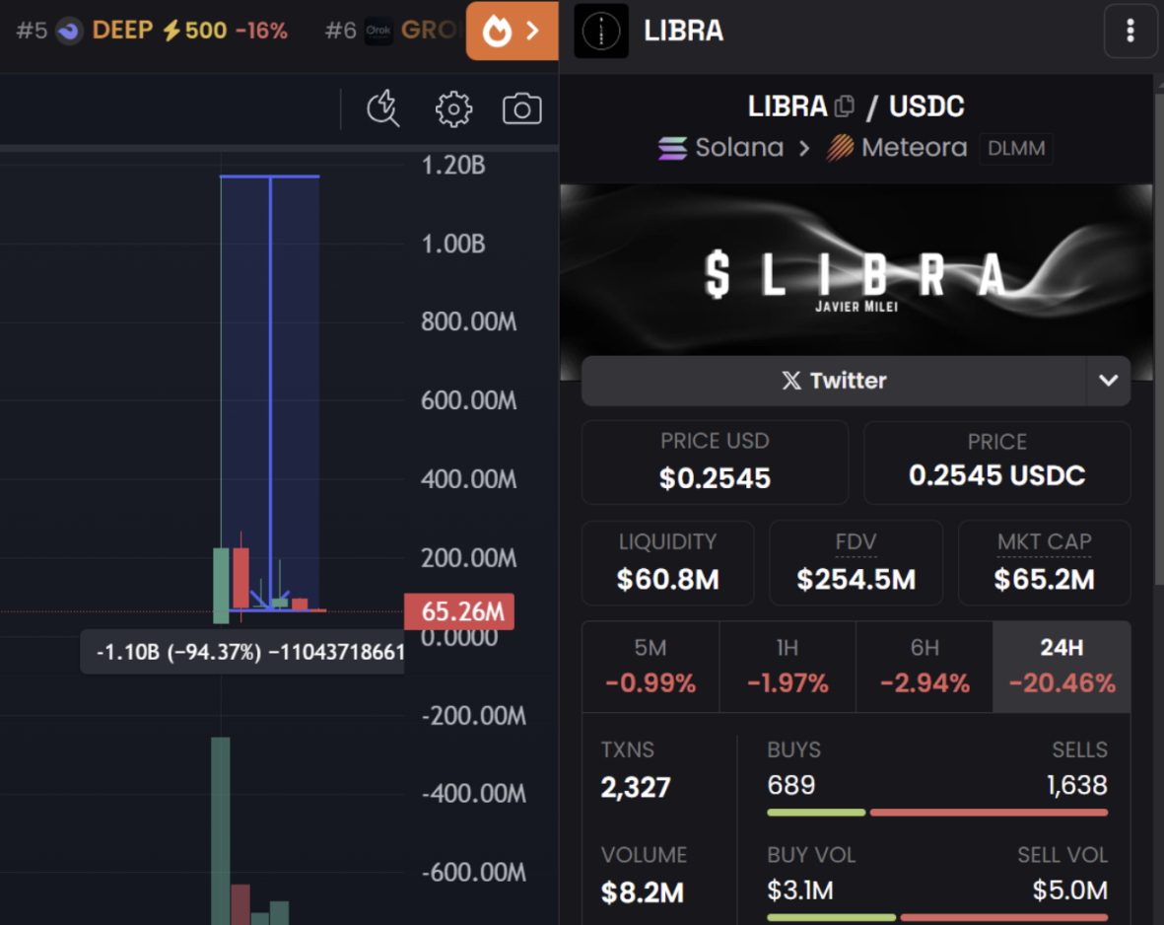Open chart settings gear icon
The height and width of the screenshot is (925, 1164).
(x=452, y=109)
